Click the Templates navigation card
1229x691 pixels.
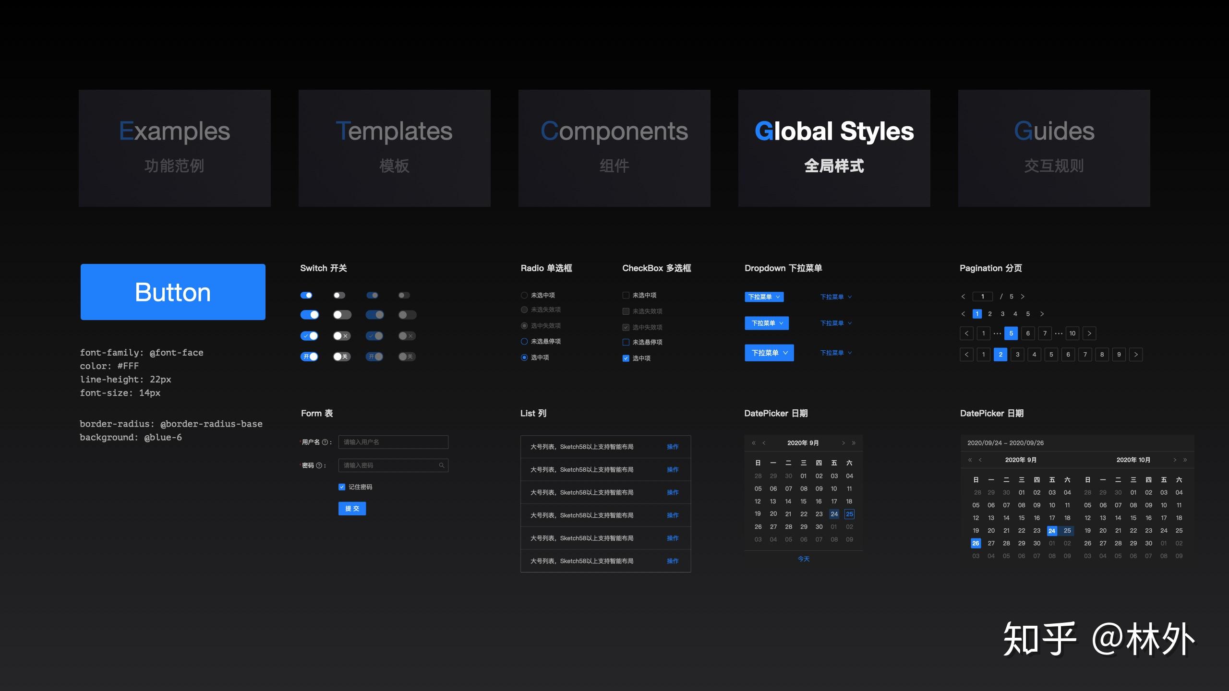[x=394, y=148]
